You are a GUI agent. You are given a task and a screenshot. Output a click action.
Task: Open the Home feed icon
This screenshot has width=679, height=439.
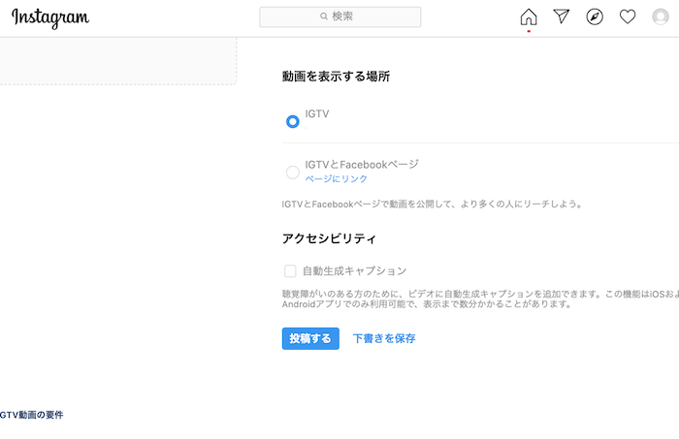point(529,16)
